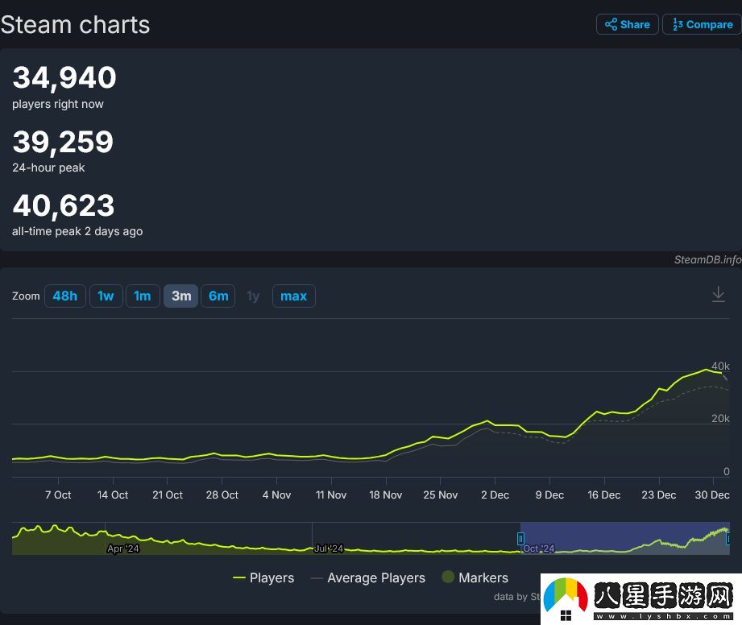
Task: Click the 18 Nov axis label
Action: click(386, 495)
